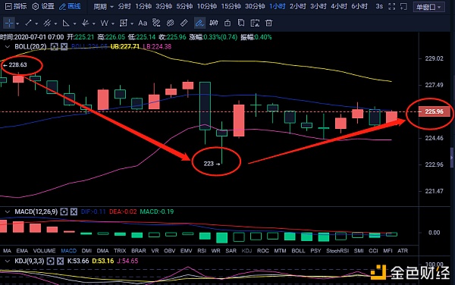Select the parallel channel tool
Viewport: 455px width, 285px height.
47,23
